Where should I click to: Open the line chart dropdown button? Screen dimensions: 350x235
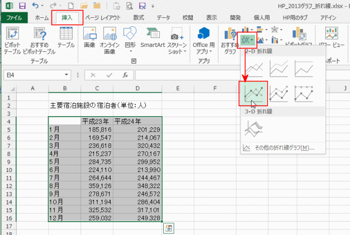[247, 40]
